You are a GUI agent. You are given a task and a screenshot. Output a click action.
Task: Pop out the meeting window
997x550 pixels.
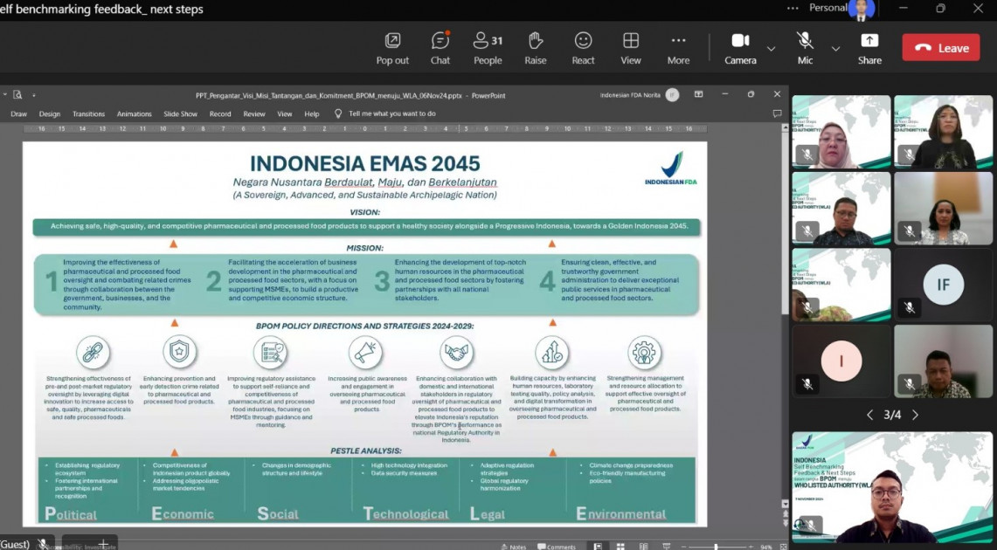[392, 48]
